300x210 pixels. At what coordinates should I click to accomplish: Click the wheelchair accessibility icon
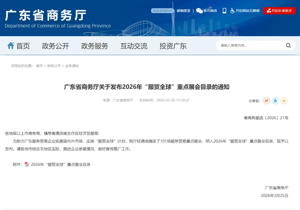232,11
